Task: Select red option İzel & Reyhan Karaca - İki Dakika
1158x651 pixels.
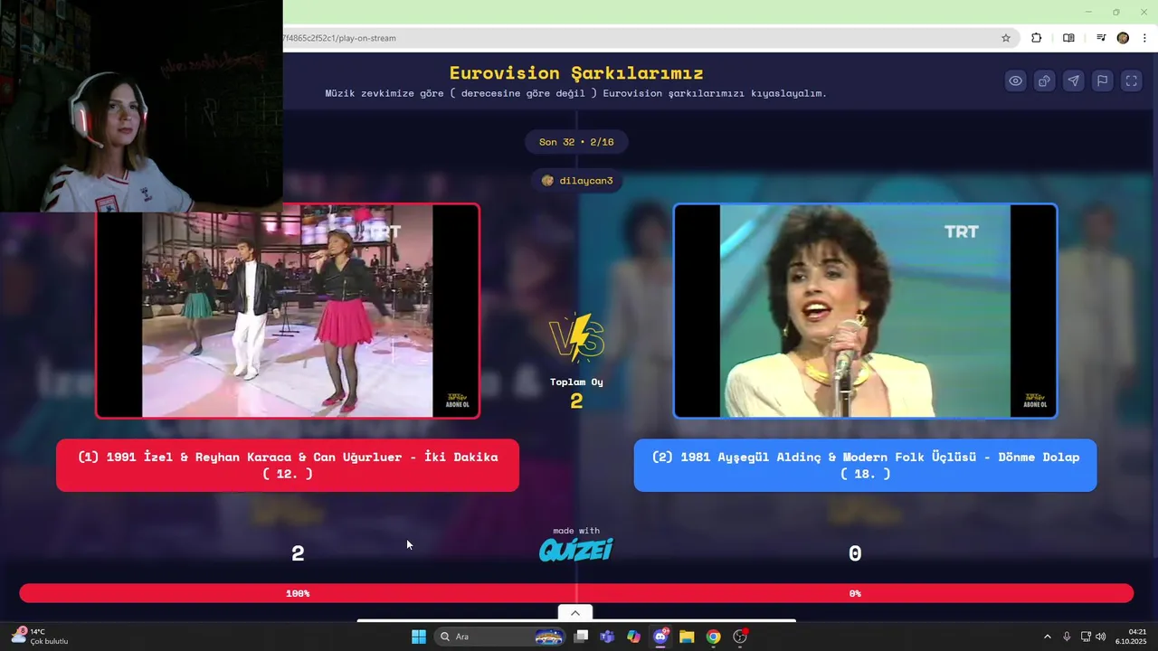Action: pyautogui.click(x=288, y=466)
